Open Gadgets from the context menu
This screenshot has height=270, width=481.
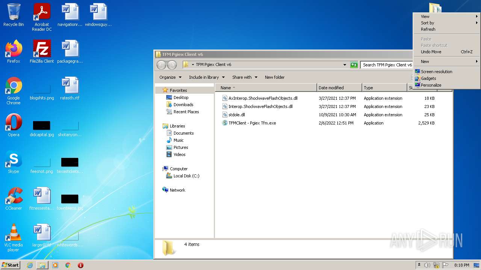[446, 78]
